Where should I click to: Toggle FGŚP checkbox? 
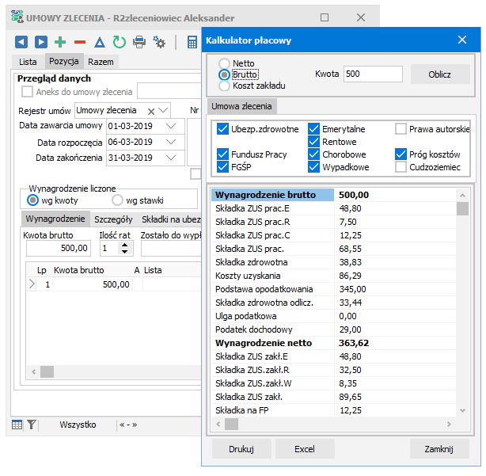click(x=222, y=167)
